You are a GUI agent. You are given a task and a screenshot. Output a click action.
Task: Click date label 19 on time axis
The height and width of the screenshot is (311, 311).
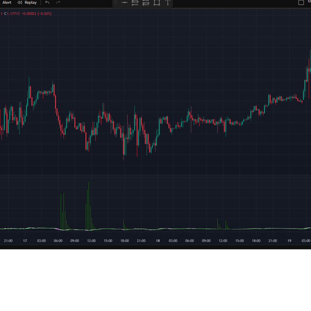[289, 241]
